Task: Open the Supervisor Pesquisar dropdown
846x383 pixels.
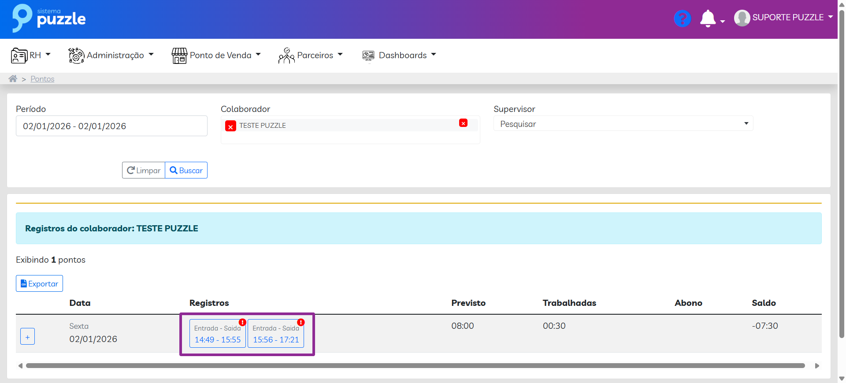Action: [623, 124]
